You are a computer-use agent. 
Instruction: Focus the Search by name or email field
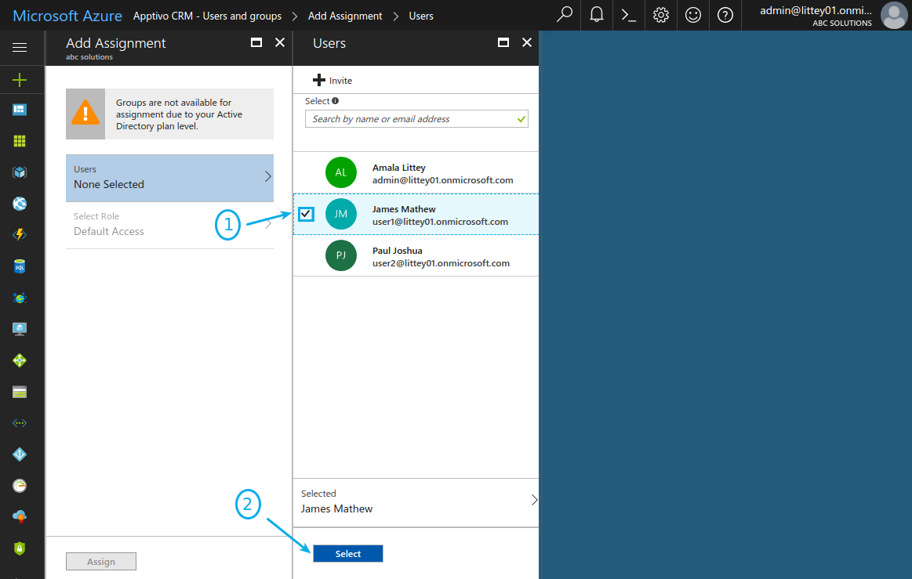click(x=416, y=119)
